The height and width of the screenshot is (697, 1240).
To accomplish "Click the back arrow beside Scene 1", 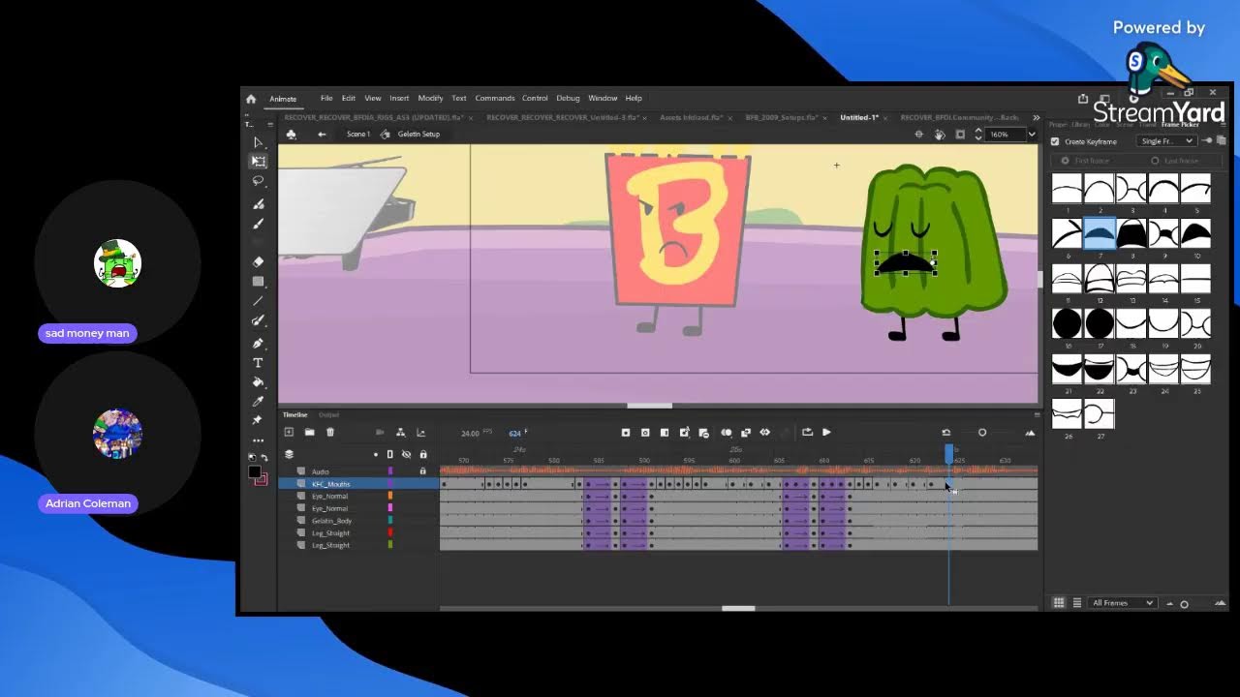I will [x=322, y=135].
